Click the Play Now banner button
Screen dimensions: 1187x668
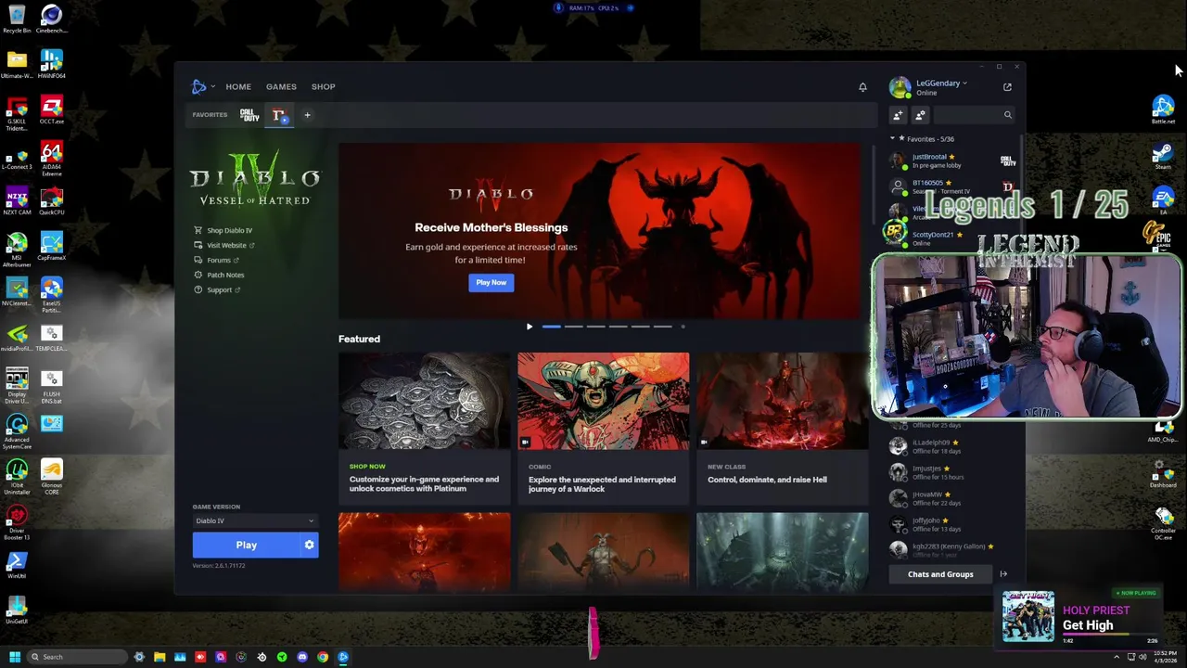[491, 282]
